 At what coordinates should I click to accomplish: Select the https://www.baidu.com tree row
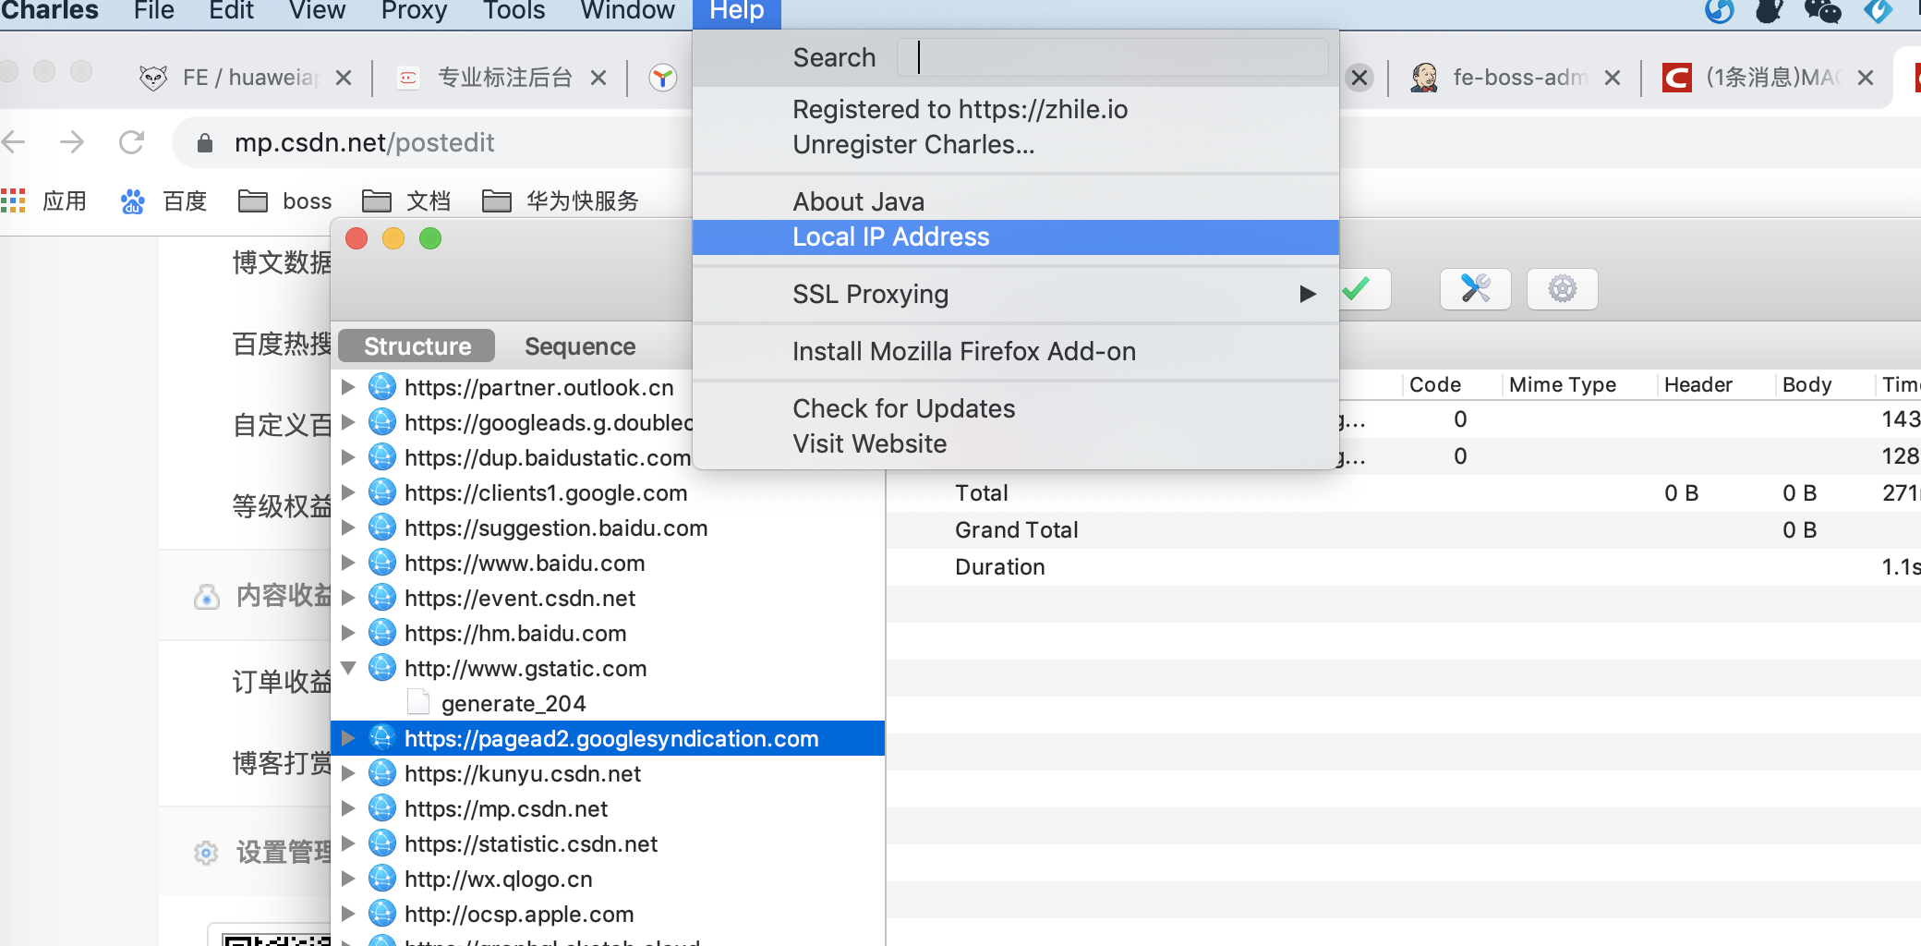tap(608, 563)
